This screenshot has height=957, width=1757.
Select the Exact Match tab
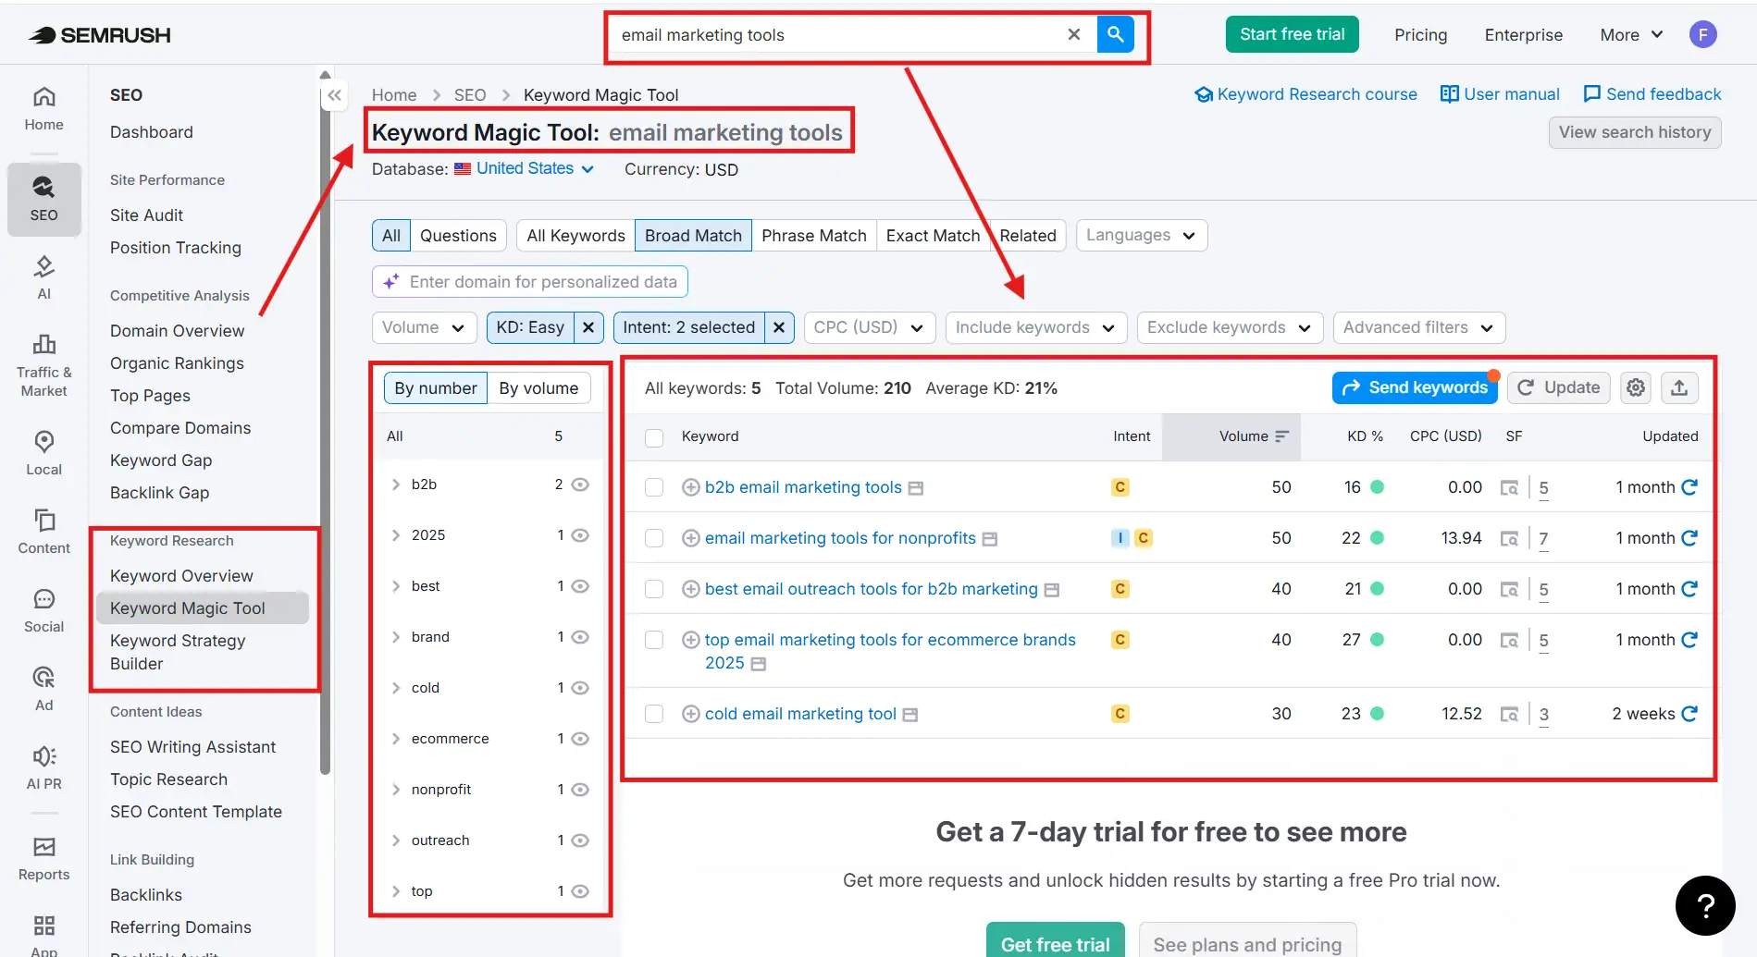[933, 236]
